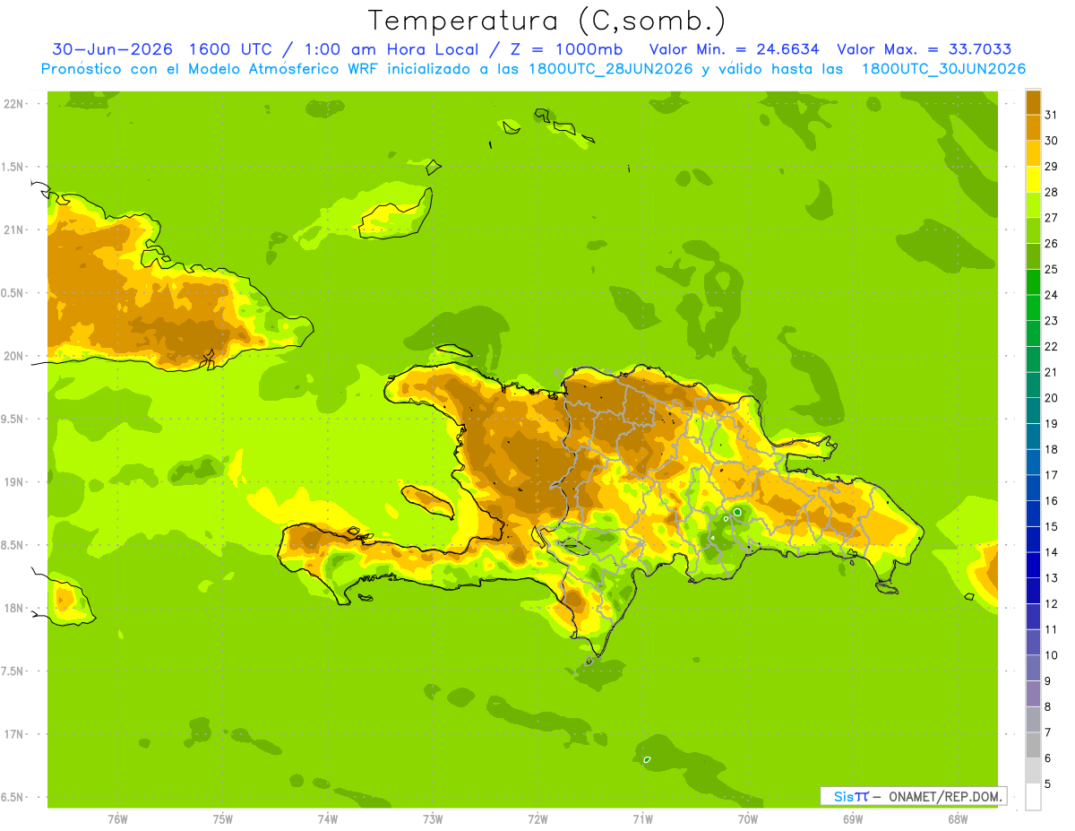
Task: Click the "1800UTC_28JUN2026" initialization time
Action: pyautogui.click(x=608, y=69)
